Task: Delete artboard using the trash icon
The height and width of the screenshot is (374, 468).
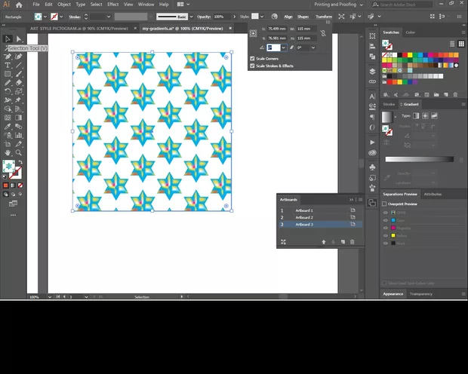Action: (353, 241)
